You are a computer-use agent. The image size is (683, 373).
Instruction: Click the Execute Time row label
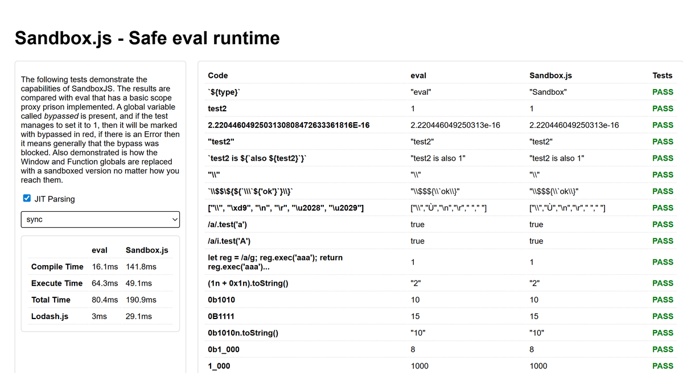point(57,283)
